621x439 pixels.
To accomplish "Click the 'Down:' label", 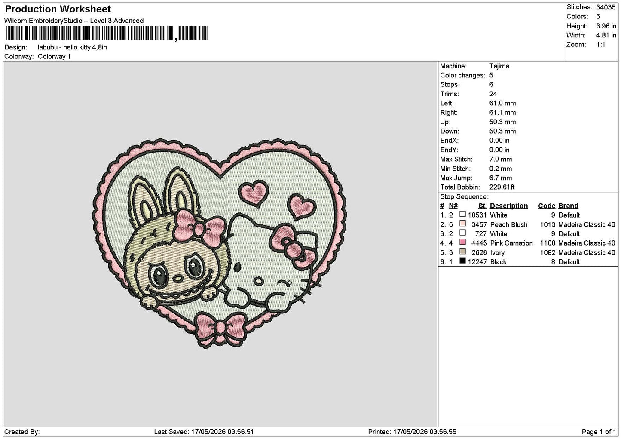I will (x=449, y=131).
